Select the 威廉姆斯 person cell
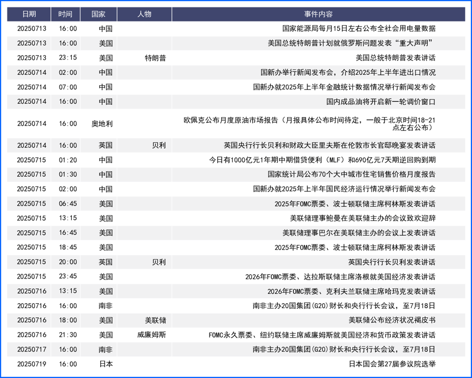The width and height of the screenshot is (472, 378). [152, 335]
